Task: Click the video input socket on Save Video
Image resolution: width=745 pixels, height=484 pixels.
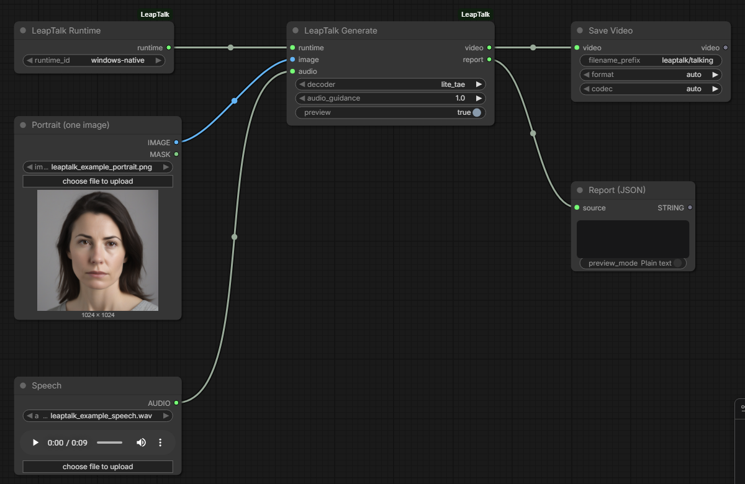Action: pyautogui.click(x=577, y=48)
